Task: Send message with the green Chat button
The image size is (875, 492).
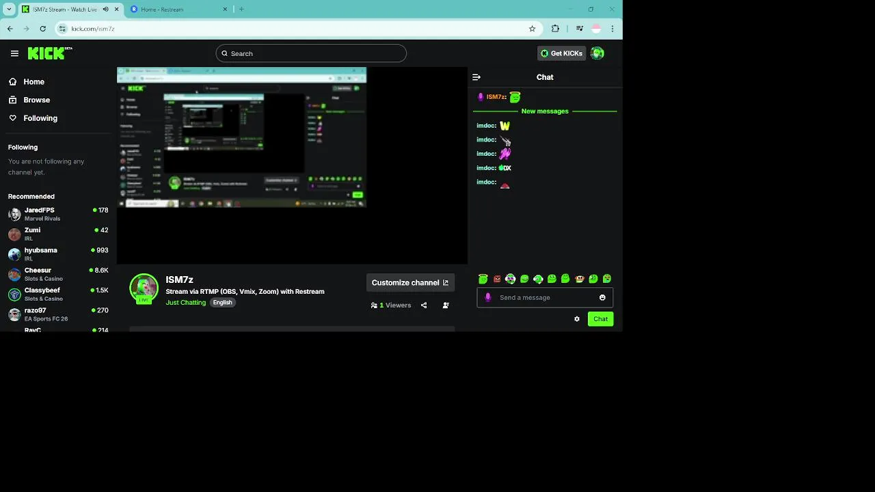Action: [600, 319]
